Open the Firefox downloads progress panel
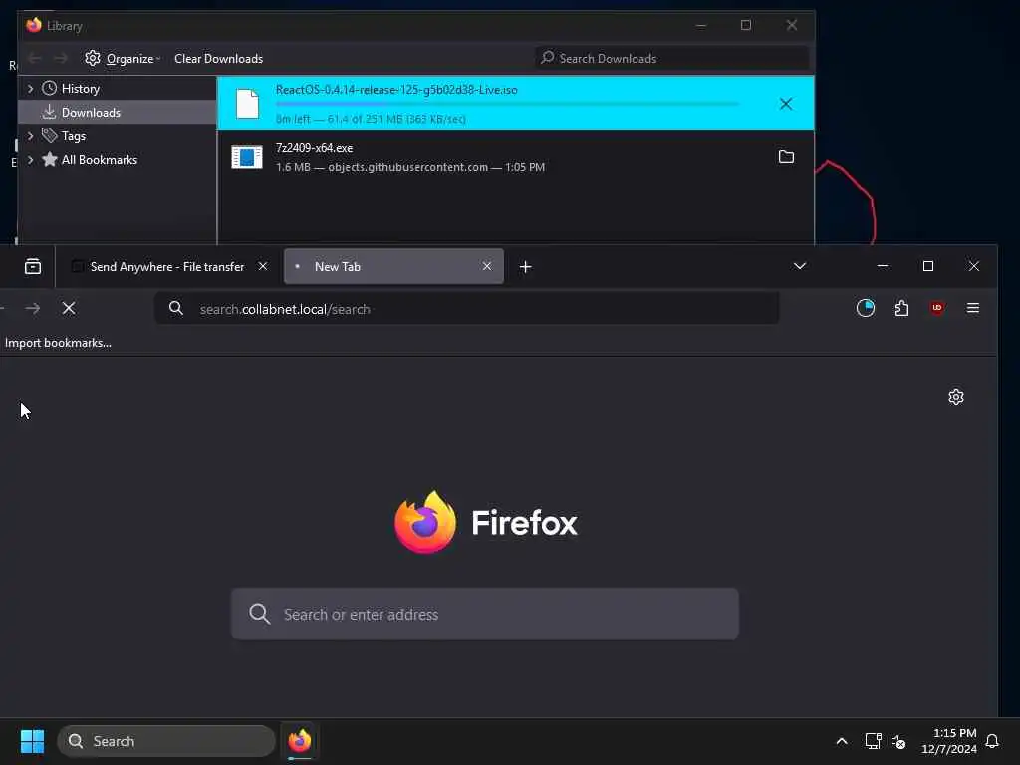 coord(866,308)
